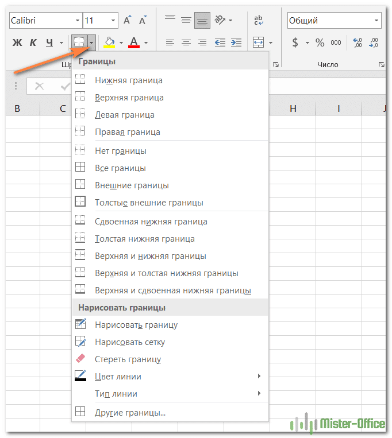Viewport: 392px width, 438px height.
Task: Click the Increase Font Size icon
Action: pyautogui.click(x=128, y=21)
